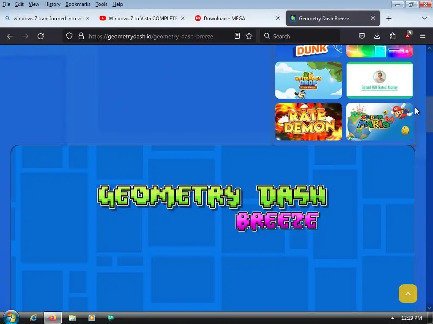Open the Firefox hamburger menu
The height and width of the screenshot is (324, 433).
click(x=423, y=36)
